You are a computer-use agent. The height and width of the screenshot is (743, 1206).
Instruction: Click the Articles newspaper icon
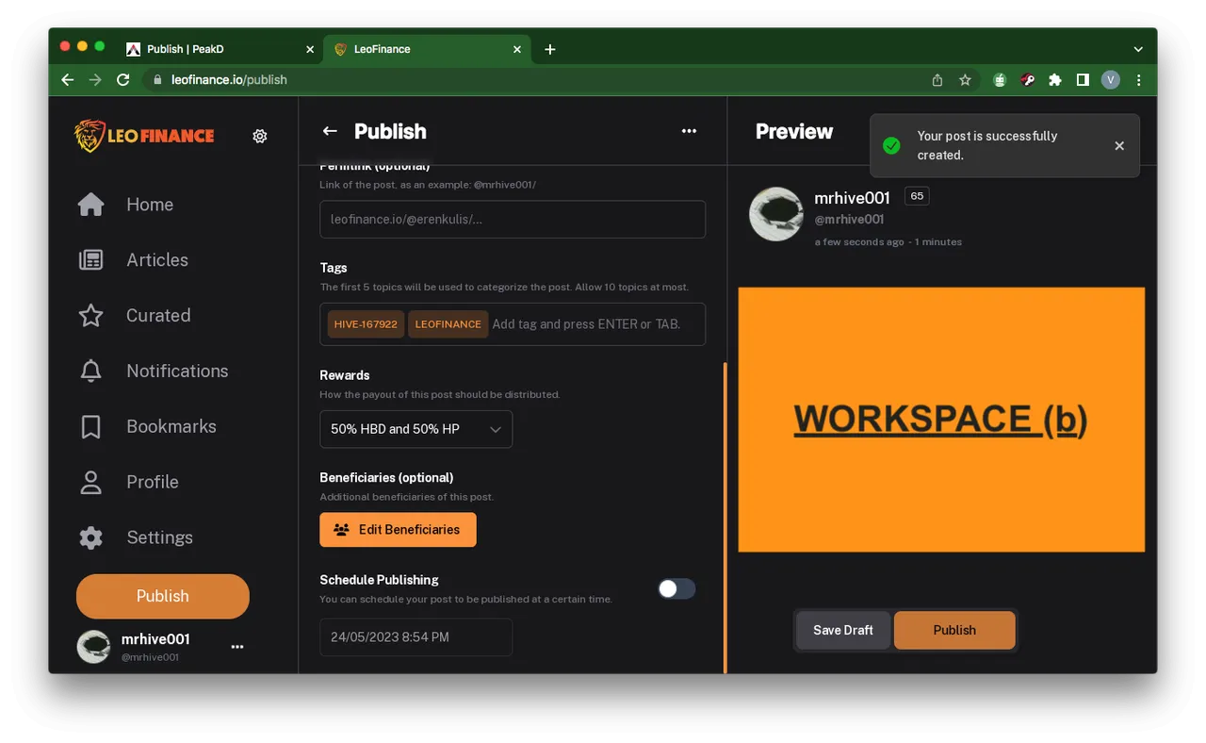[91, 260]
